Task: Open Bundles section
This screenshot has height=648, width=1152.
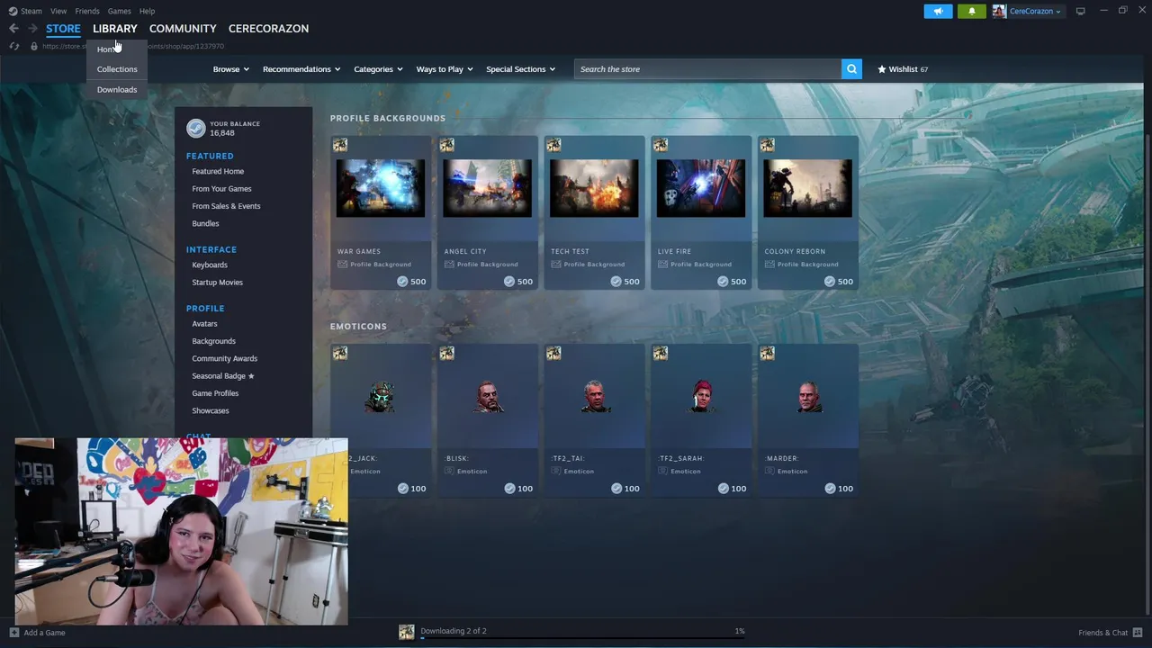Action: [x=205, y=224]
